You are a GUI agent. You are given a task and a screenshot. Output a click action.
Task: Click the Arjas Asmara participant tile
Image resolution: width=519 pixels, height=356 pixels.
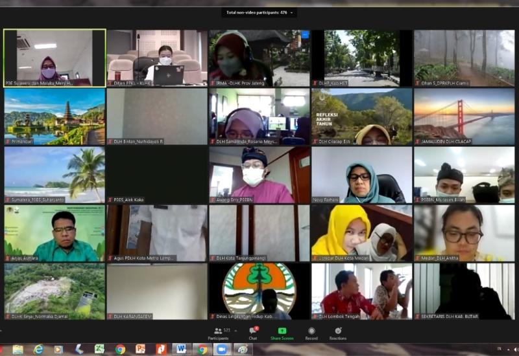[x=54, y=233]
